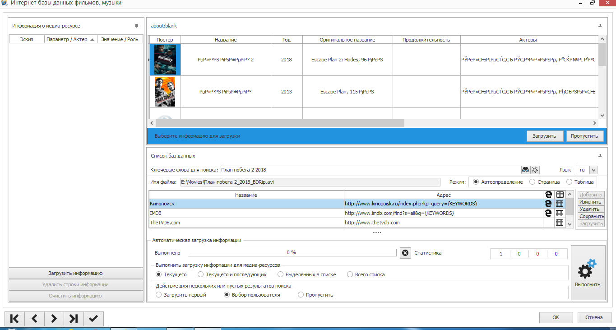Click the Выполнить gear button
The image size is (616, 330).
(x=588, y=273)
